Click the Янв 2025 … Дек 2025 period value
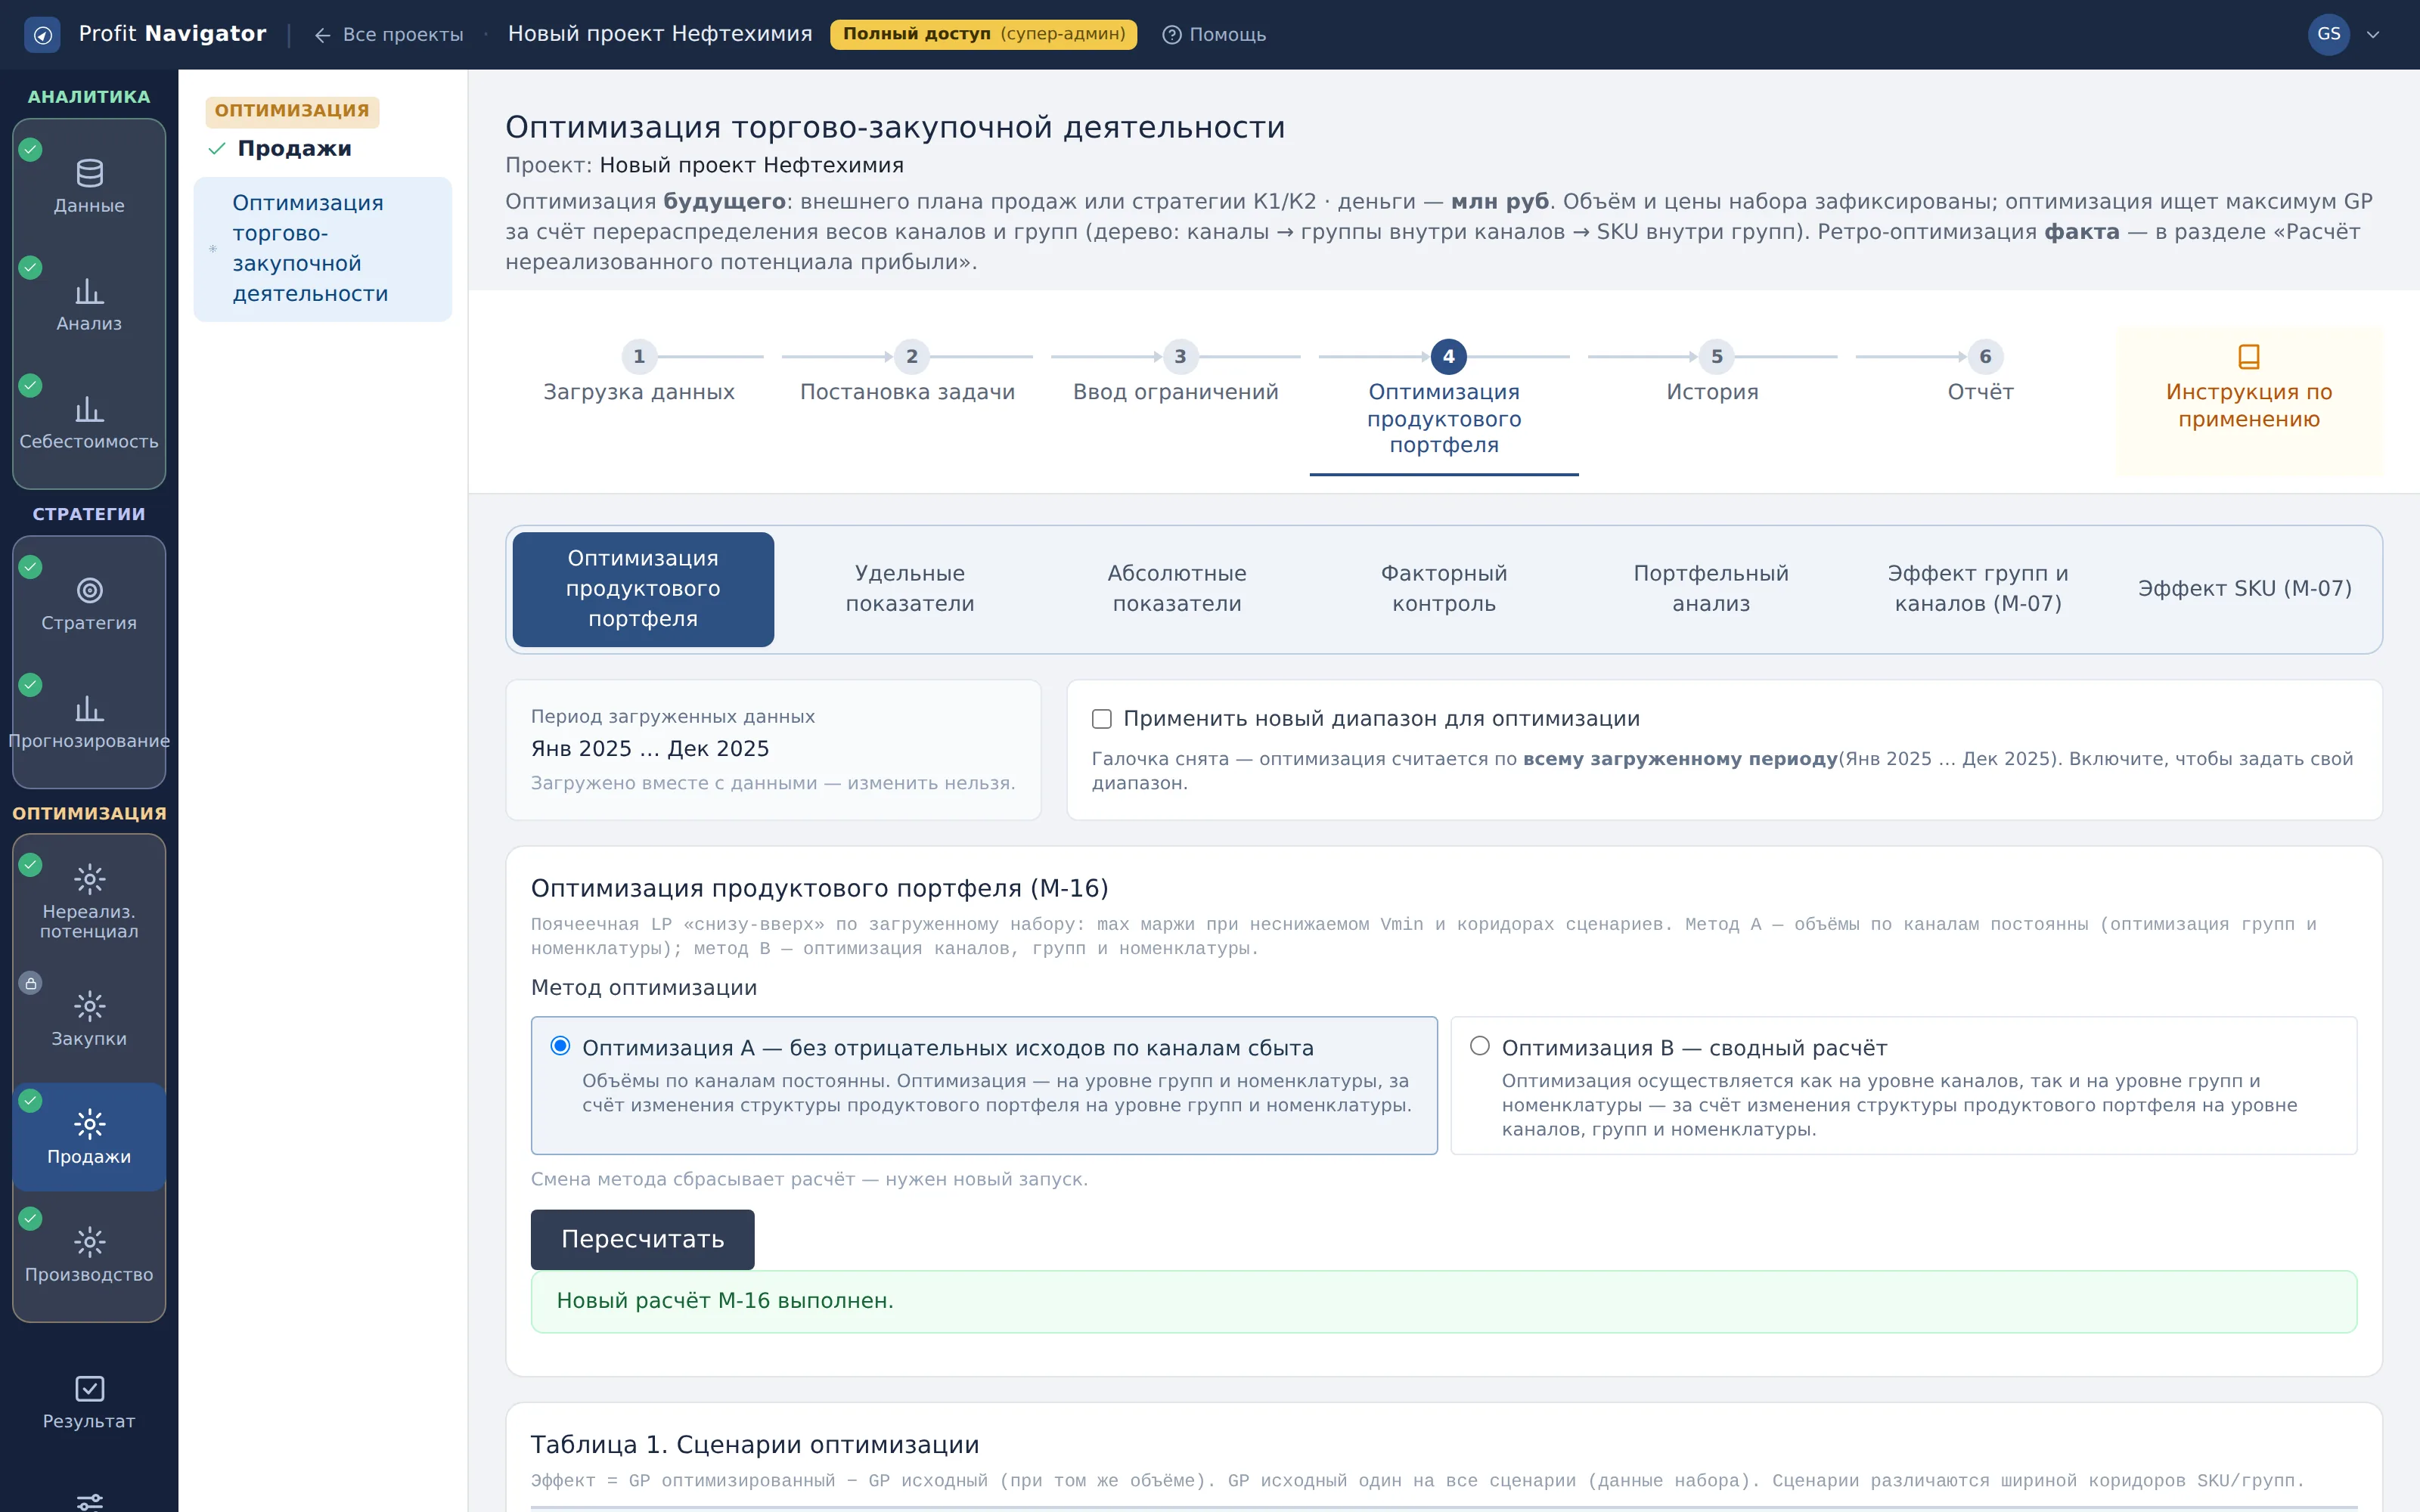Viewport: 2420px width, 1512px height. pyautogui.click(x=650, y=749)
